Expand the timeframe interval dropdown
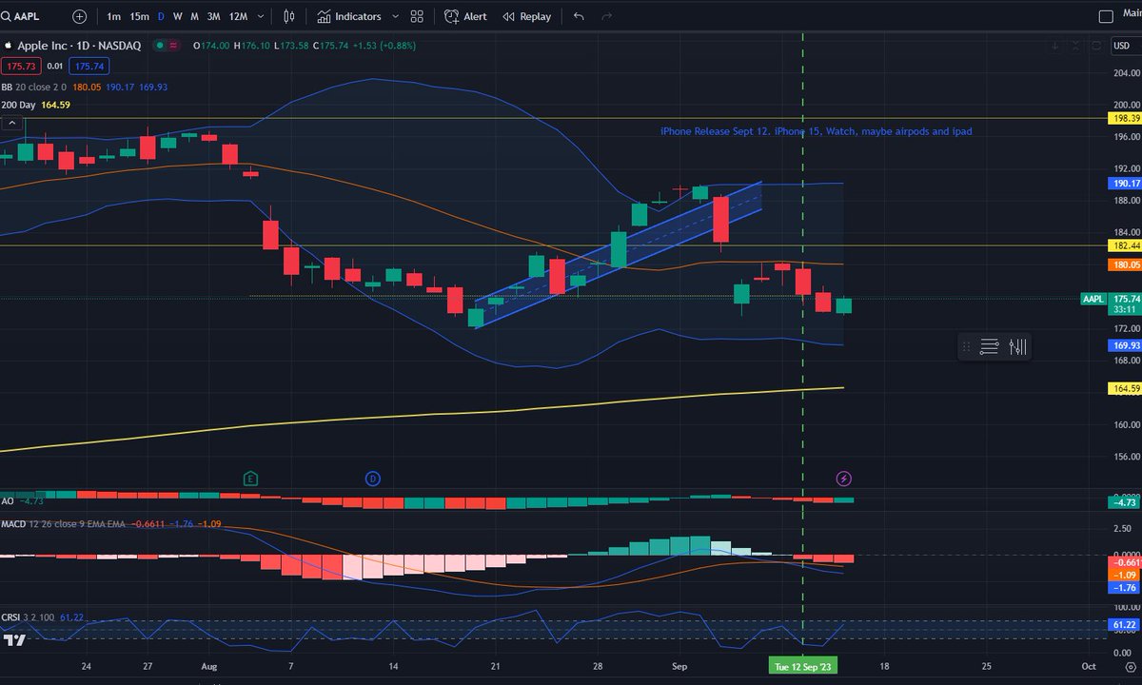Viewport: 1142px width, 685px height. [x=260, y=16]
